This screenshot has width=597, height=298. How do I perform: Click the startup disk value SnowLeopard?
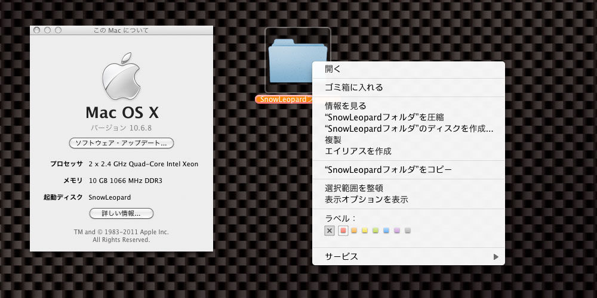110,198
